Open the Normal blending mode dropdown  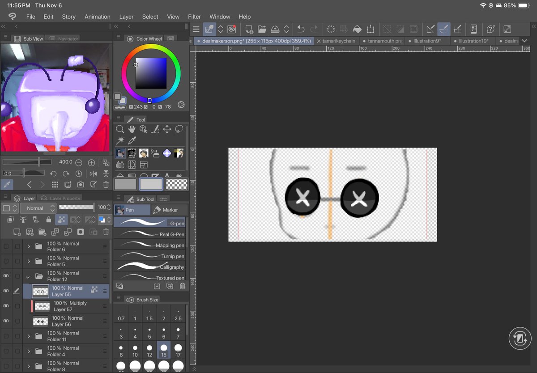click(x=38, y=208)
